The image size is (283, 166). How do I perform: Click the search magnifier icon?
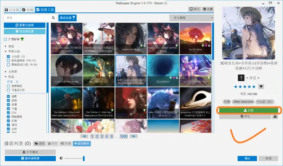coord(53,18)
